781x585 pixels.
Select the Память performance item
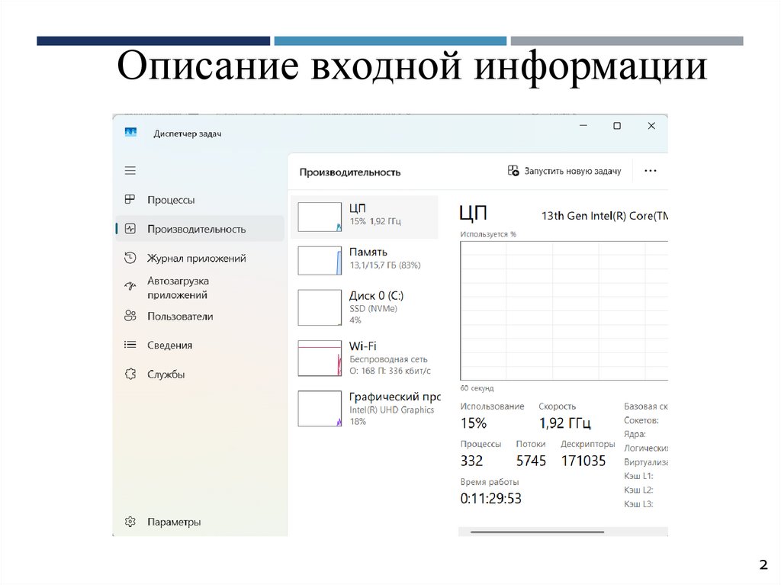point(365,260)
